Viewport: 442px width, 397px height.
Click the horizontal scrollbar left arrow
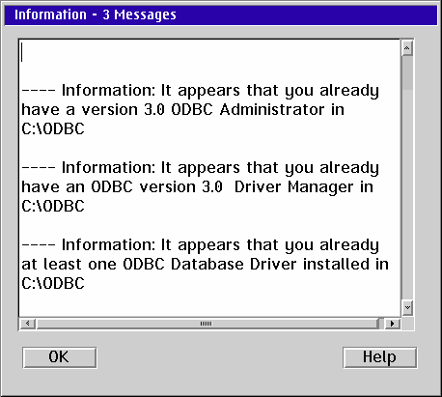(x=28, y=324)
